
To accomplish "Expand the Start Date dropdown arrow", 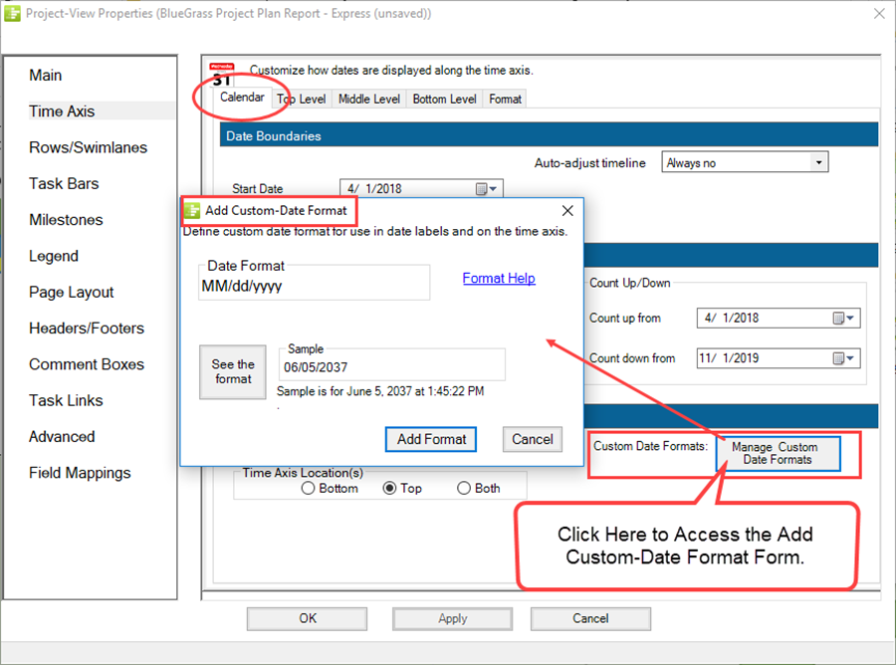I will tap(495, 187).
